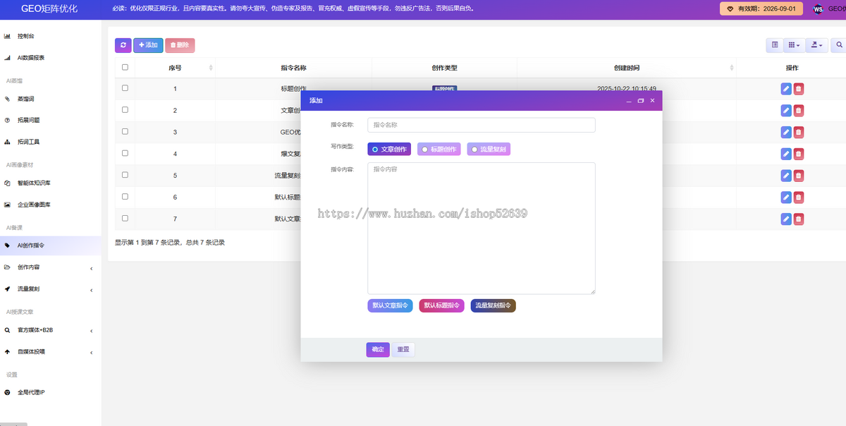This screenshot has width=846, height=426.
Task: Click the 全局代理IP icon in sidebar
Action: tap(8, 392)
